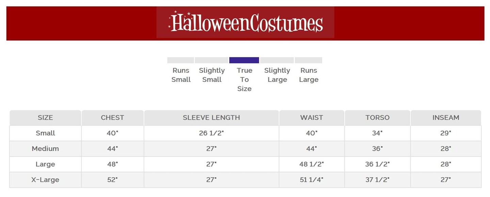Select the Slightly Small fit bar
Viewport: 490px width, 197px height.
211,60
